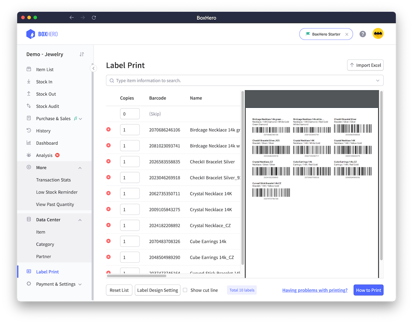Enable Show cut line checkbox
The width and height of the screenshot is (413, 324).
185,290
